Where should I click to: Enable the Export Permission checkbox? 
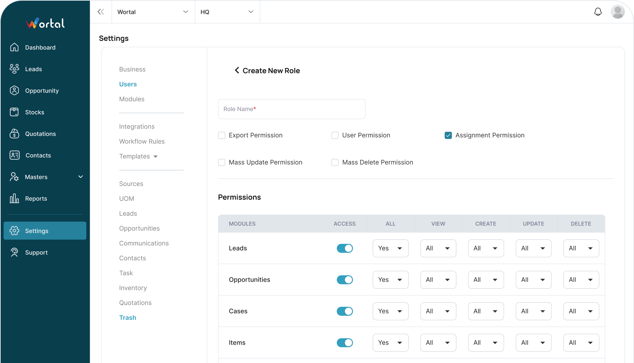[x=222, y=135]
